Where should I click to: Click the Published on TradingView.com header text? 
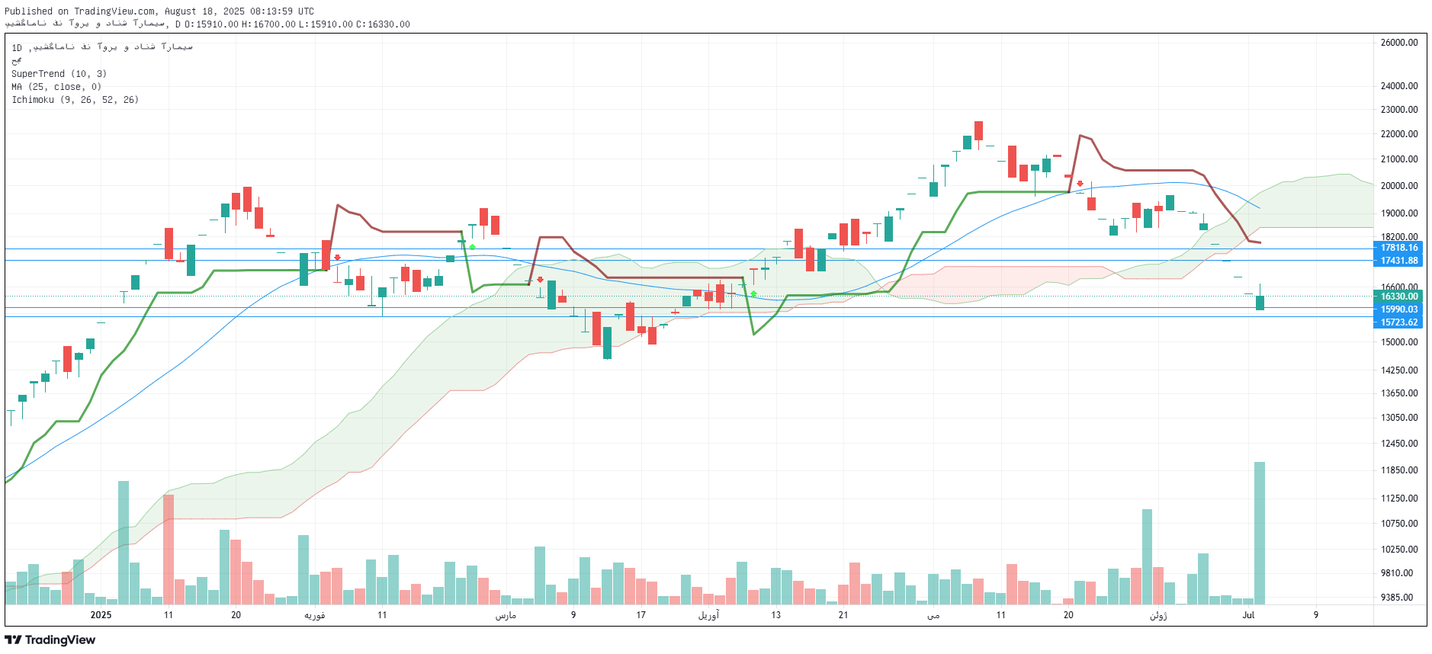pos(159,11)
